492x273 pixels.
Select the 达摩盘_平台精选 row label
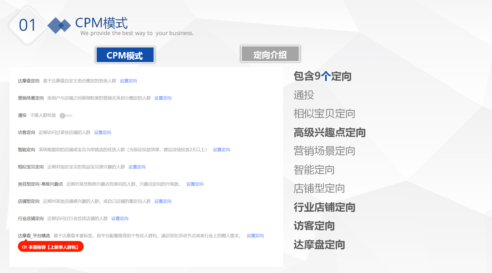[x=34, y=236]
